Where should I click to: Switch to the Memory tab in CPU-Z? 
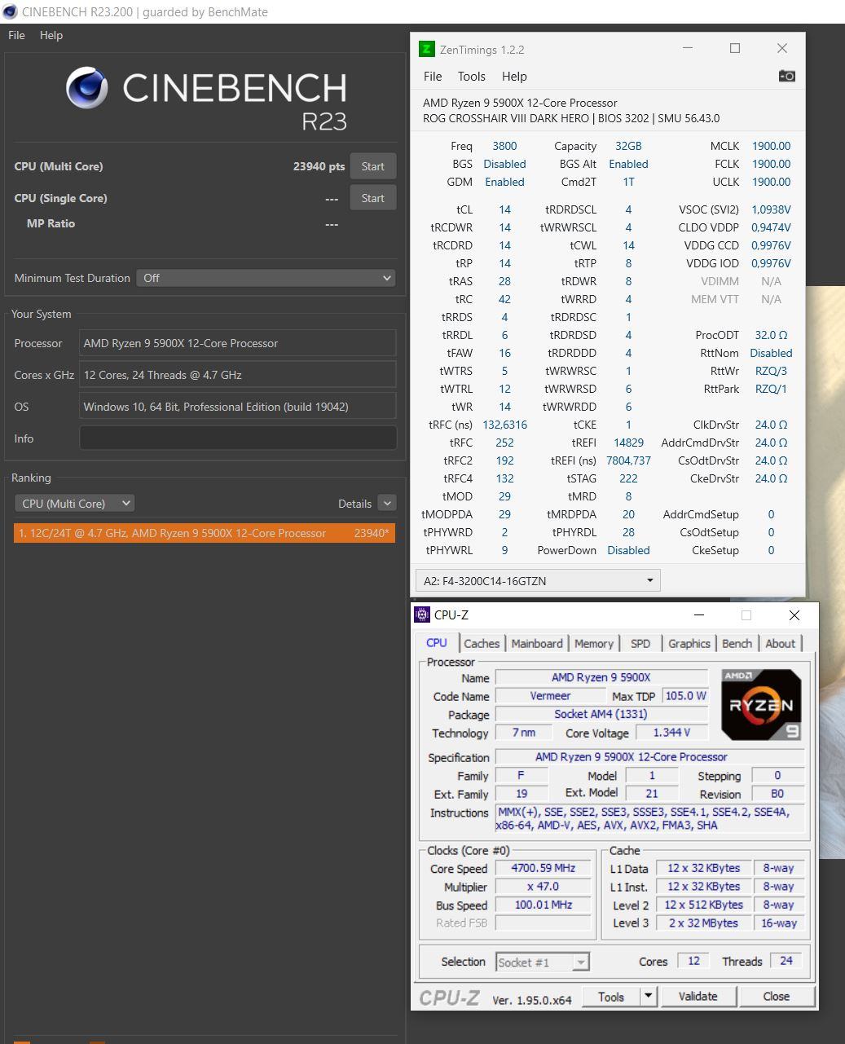[x=594, y=644]
